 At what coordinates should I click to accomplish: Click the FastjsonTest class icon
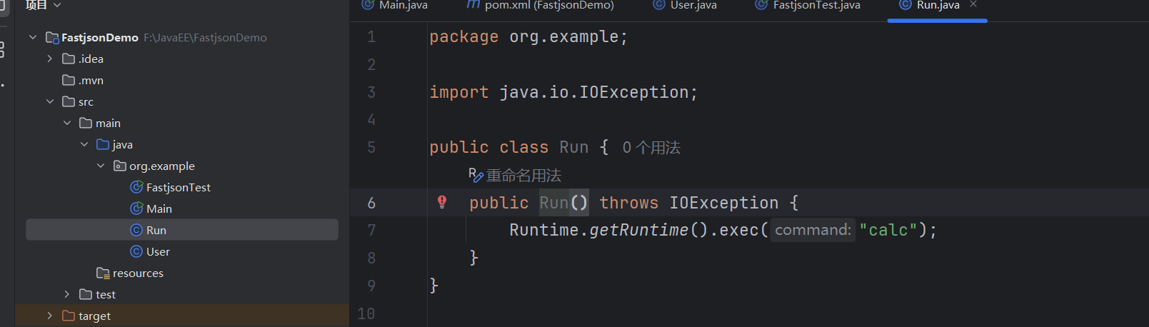coord(136,187)
